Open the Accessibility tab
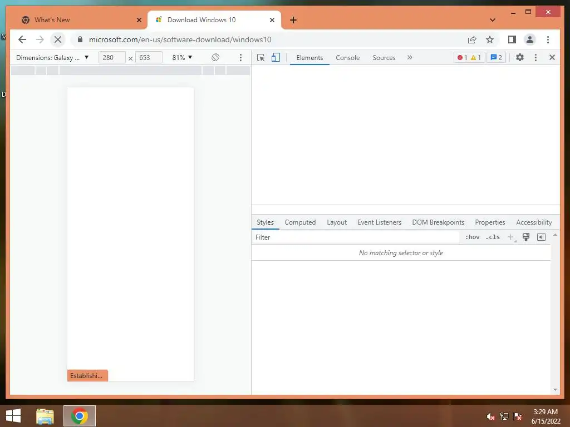This screenshot has width=570, height=427. (534, 222)
